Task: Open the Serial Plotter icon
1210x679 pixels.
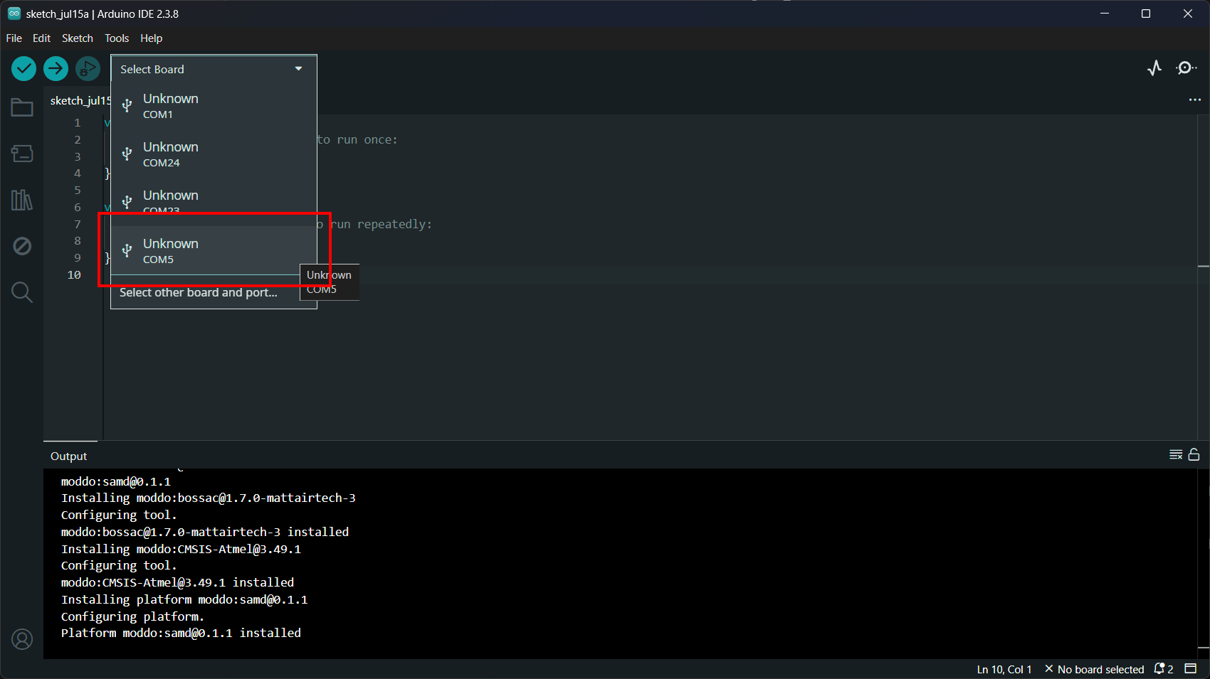Action: (1154, 68)
